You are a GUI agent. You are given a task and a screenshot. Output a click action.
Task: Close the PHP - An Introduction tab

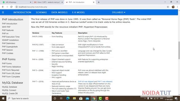(94, 2)
